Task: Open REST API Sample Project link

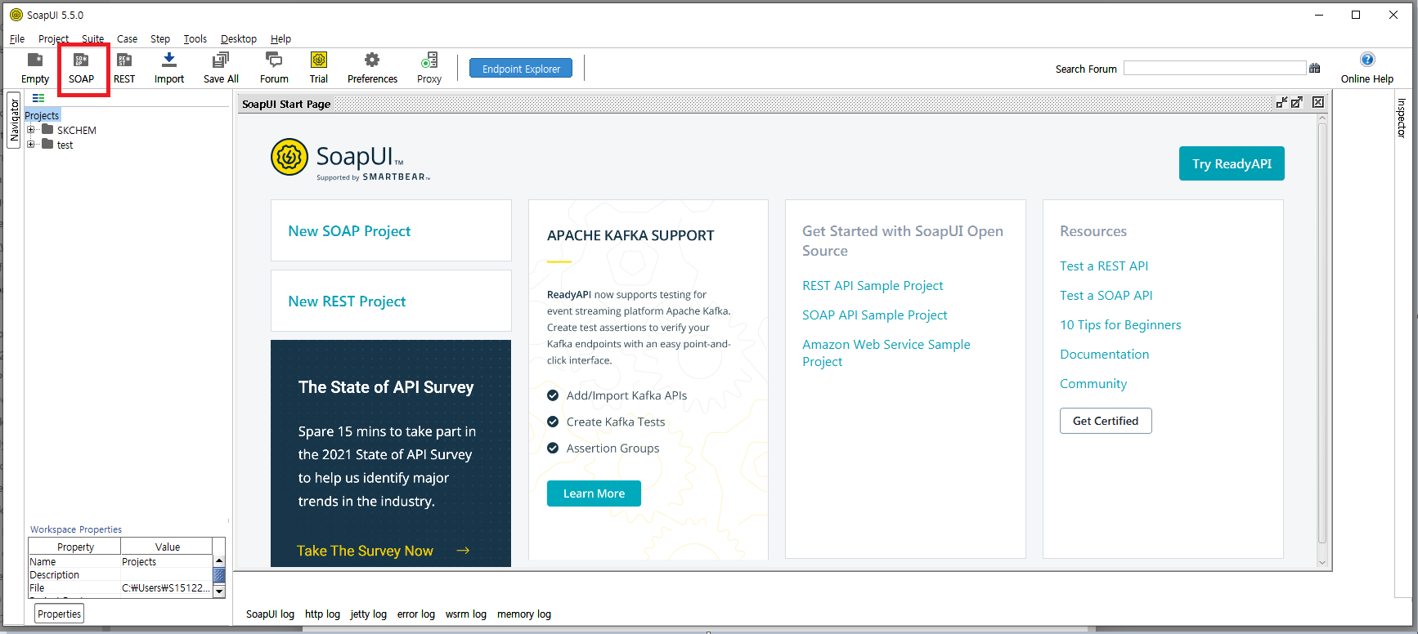Action: (x=873, y=285)
